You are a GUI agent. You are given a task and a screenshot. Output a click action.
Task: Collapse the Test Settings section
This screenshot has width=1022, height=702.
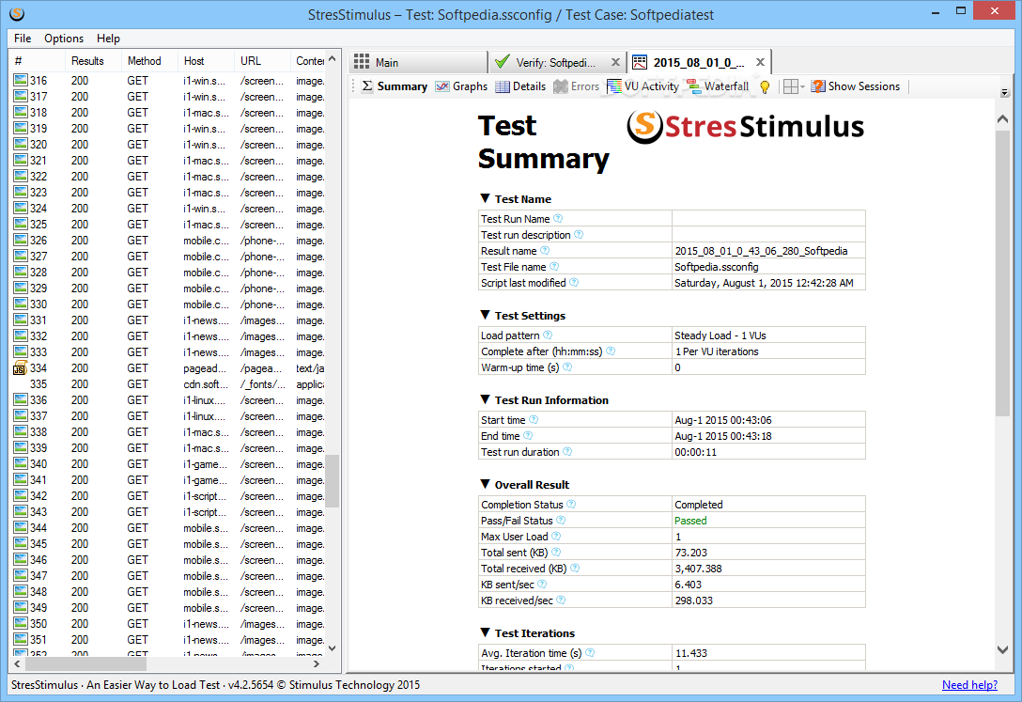coord(485,315)
